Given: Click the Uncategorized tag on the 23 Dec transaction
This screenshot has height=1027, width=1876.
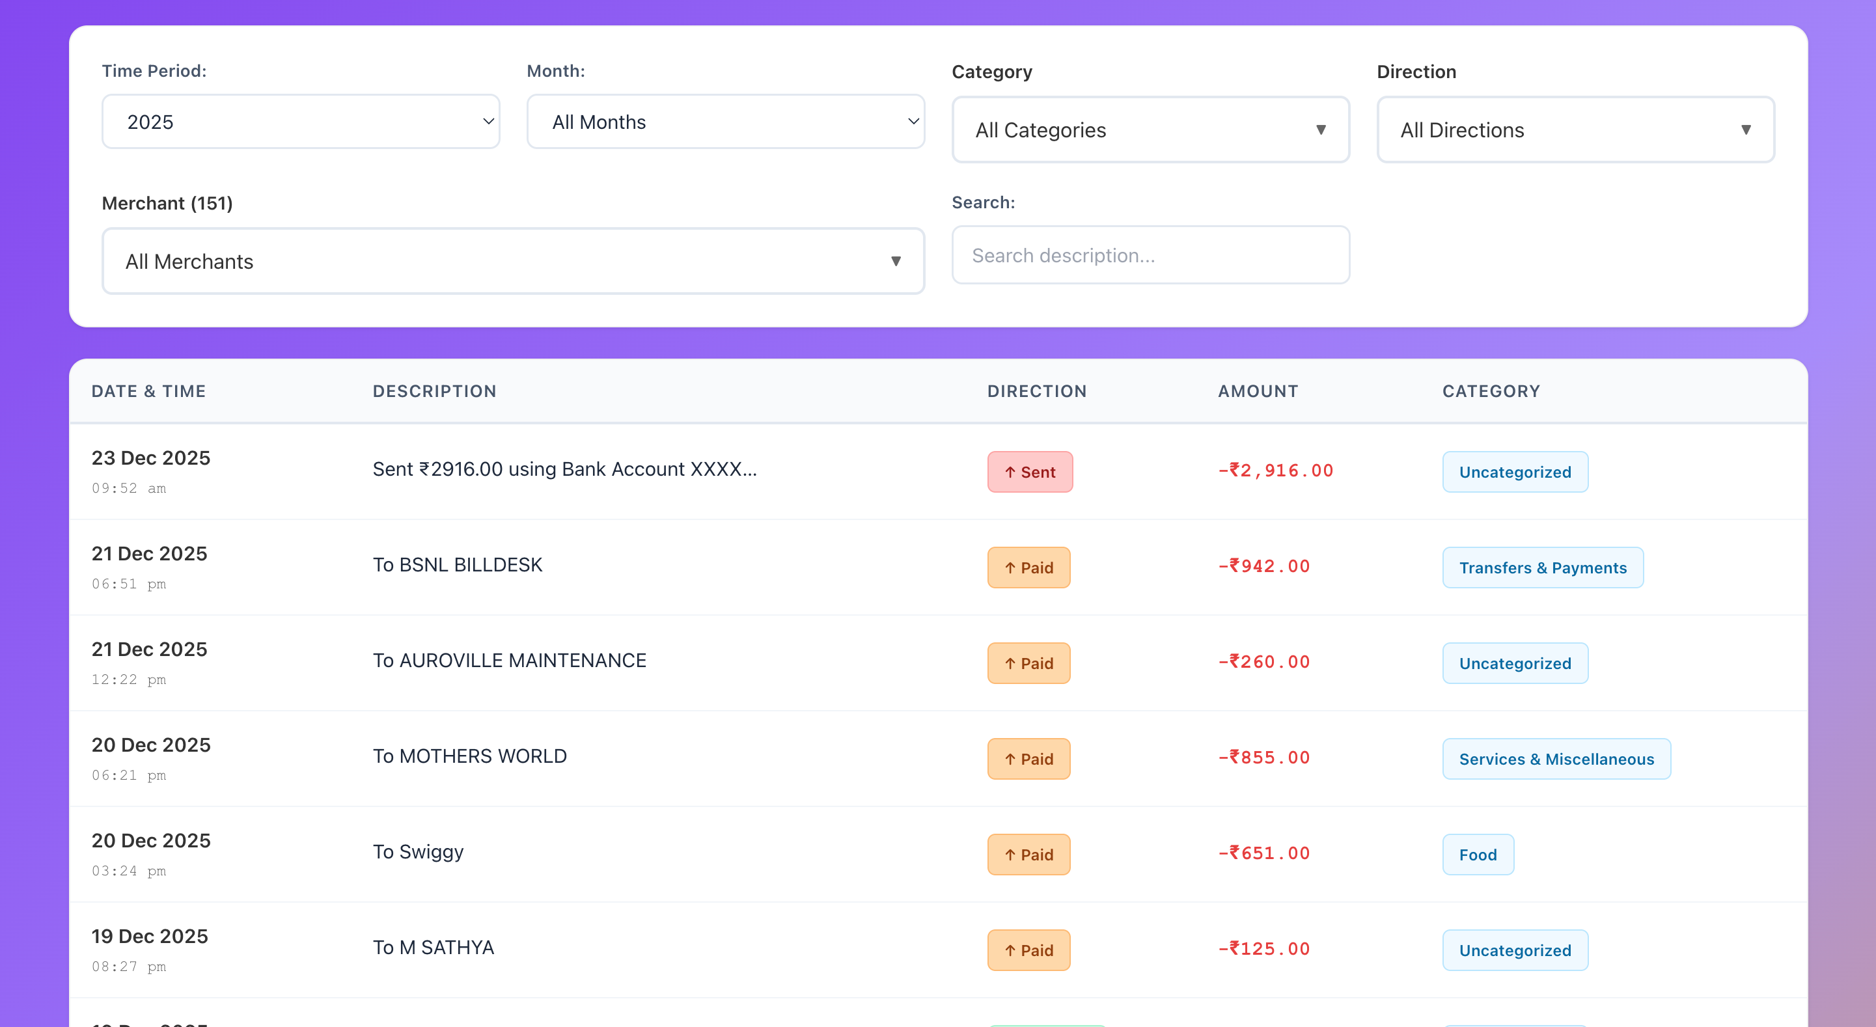Looking at the screenshot, I should click(1515, 472).
